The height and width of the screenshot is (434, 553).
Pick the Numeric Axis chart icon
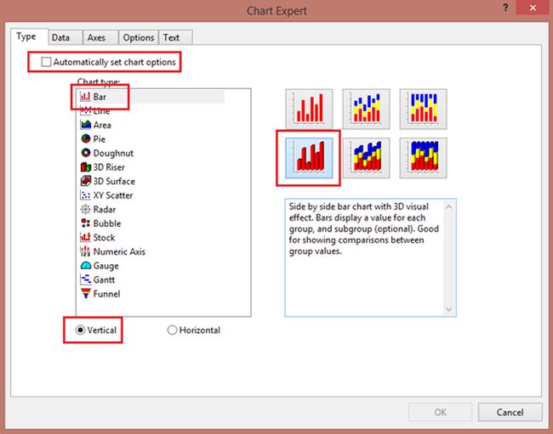pyautogui.click(x=85, y=251)
